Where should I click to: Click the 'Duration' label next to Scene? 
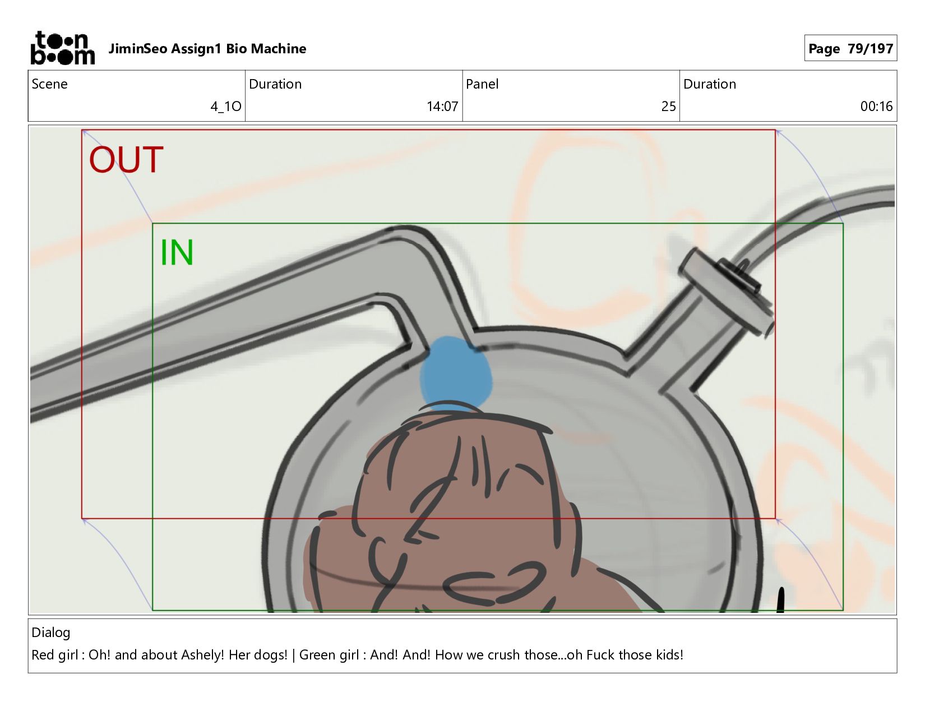point(275,84)
